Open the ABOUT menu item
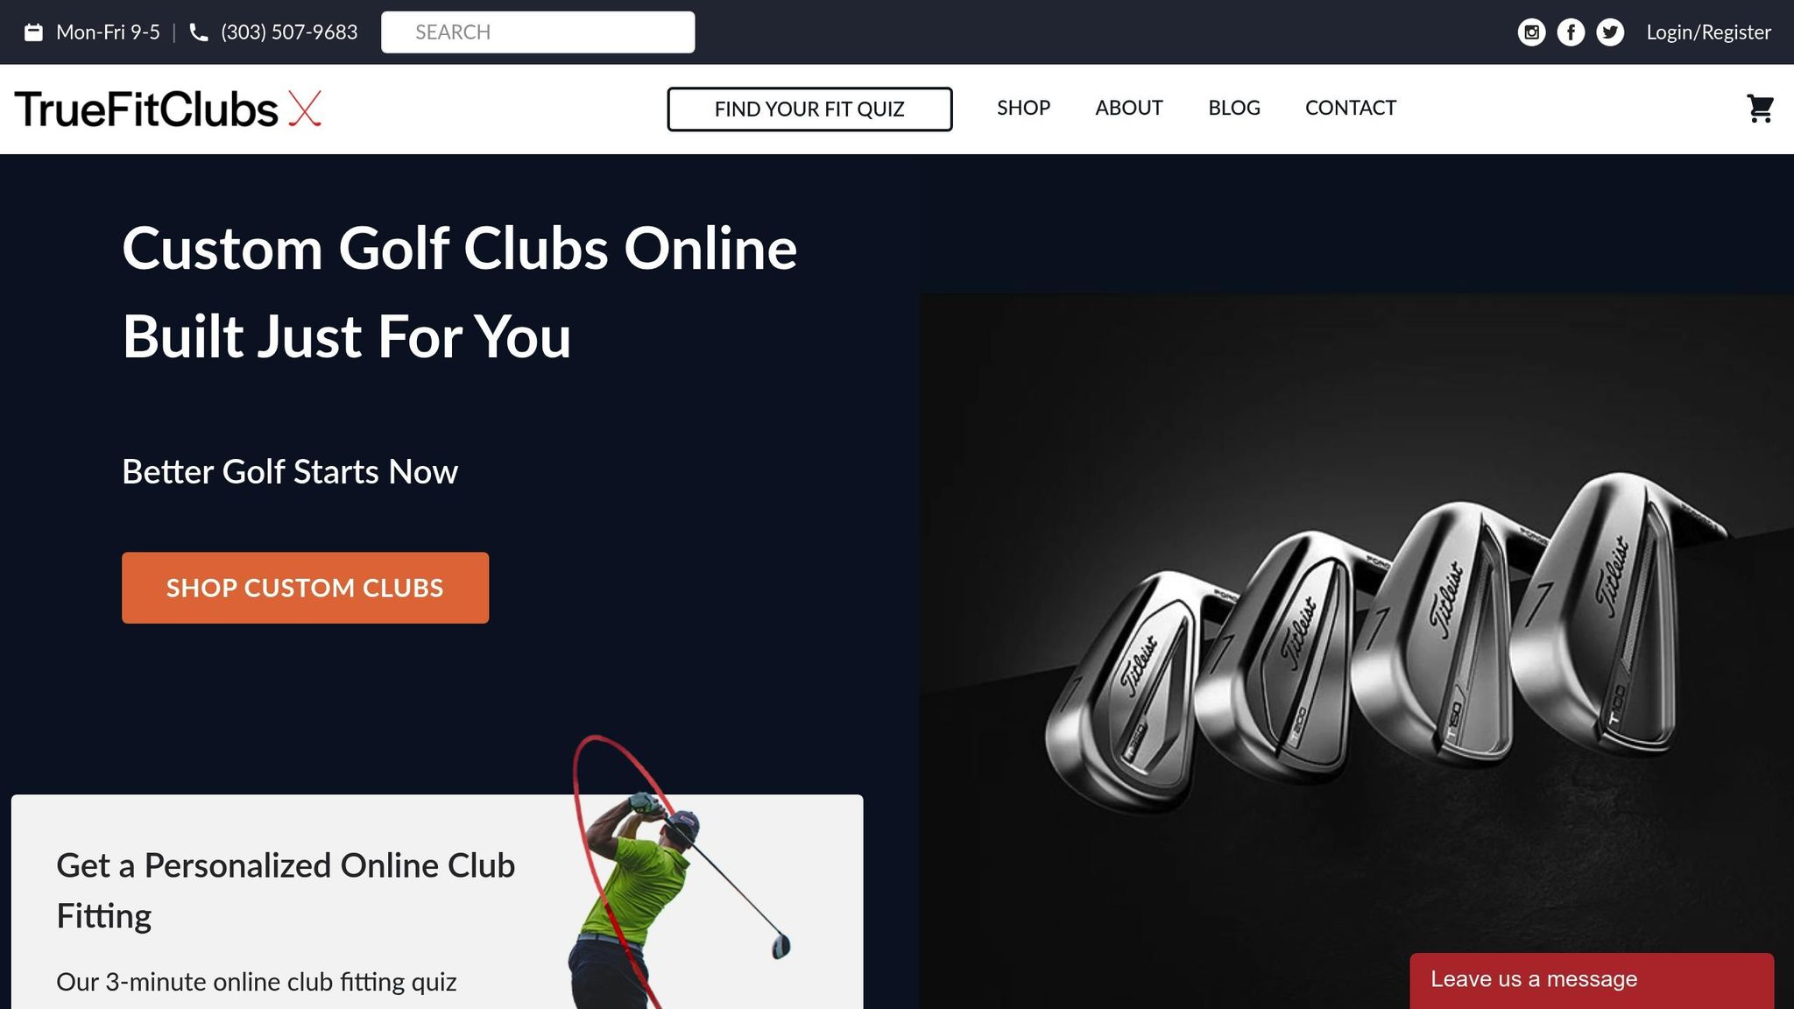The height and width of the screenshot is (1009, 1794). click(1128, 108)
